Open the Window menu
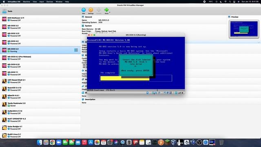 (59, 2)
